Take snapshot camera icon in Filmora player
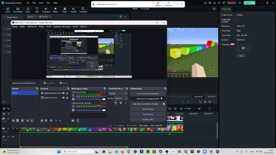Image resolution: width=276 pixels, height=155 pixels. 205,102
